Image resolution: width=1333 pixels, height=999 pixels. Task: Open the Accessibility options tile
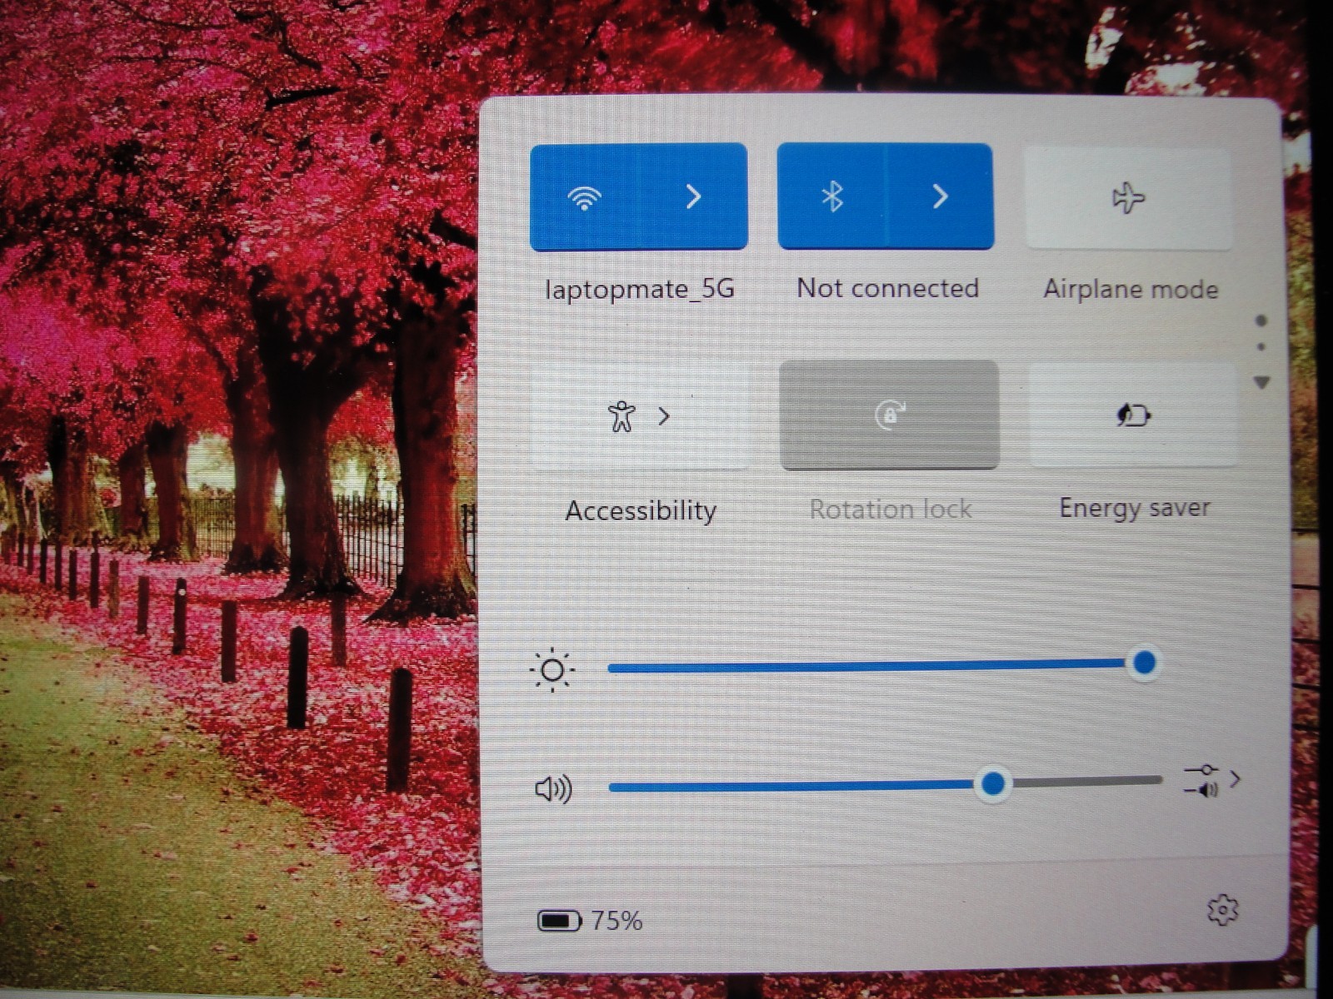[640, 415]
